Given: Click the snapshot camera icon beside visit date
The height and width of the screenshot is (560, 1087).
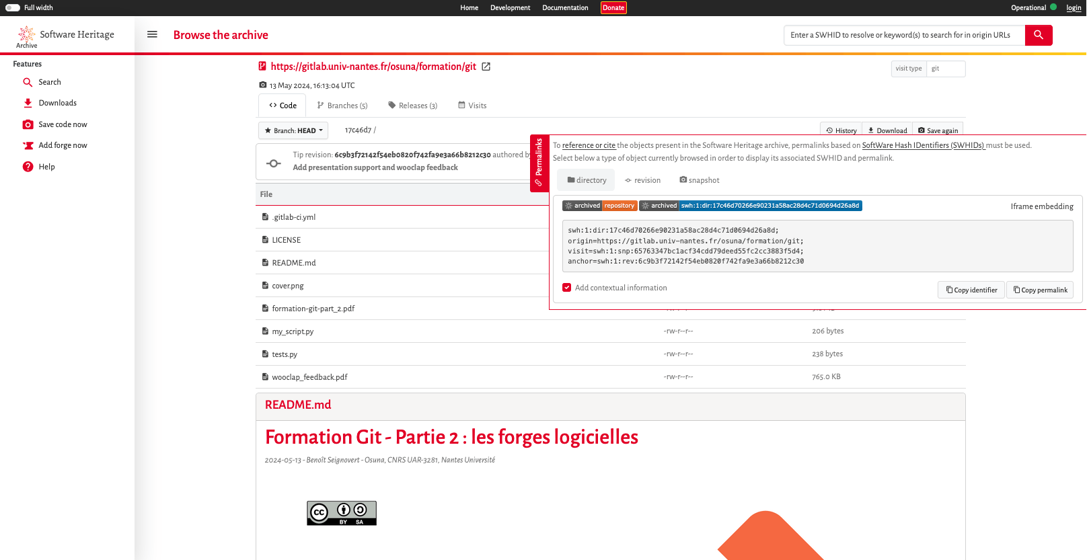Looking at the screenshot, I should (262, 85).
